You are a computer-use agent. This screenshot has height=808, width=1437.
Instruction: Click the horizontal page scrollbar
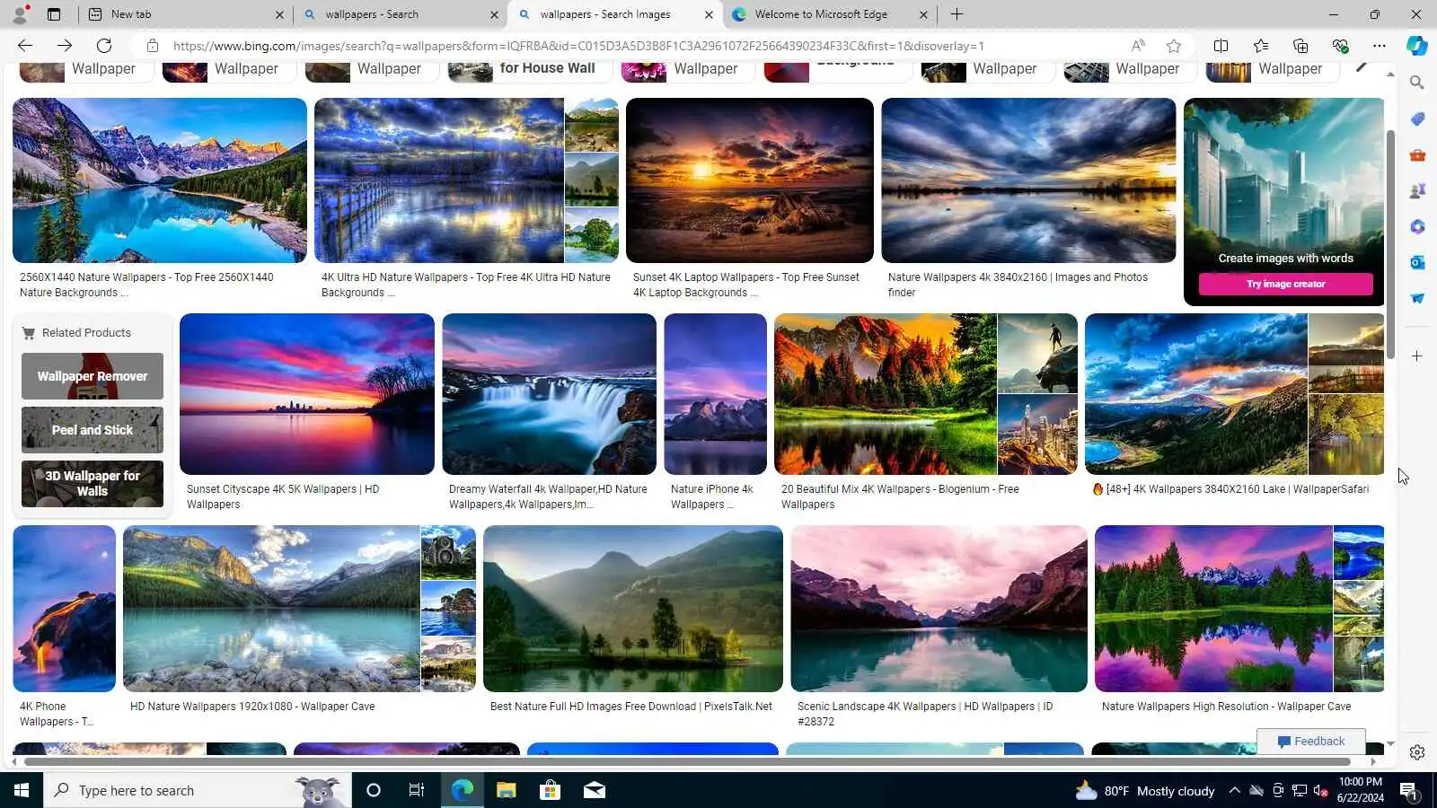coord(687,762)
